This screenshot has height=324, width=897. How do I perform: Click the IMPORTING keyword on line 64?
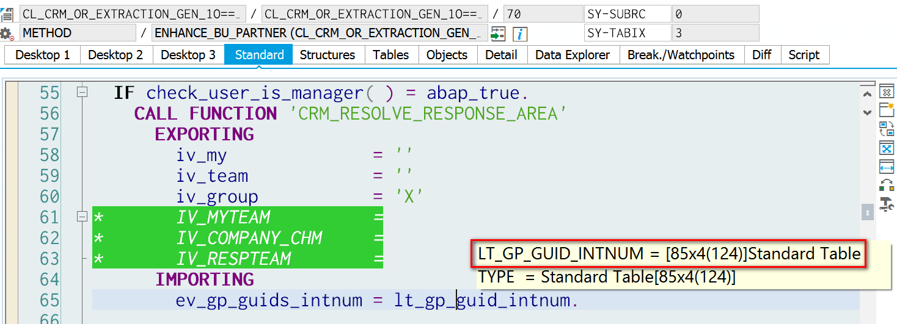[205, 279]
